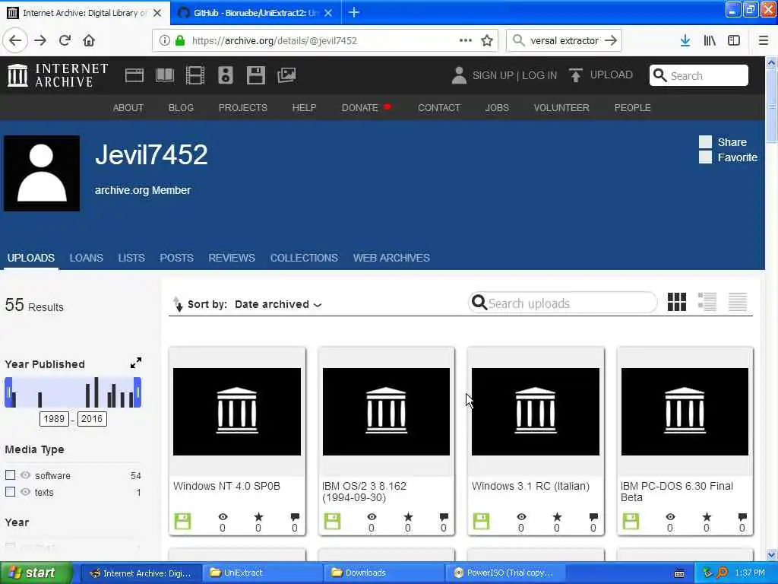Open a new browser tab
The height and width of the screenshot is (584, 778).
coord(354,12)
